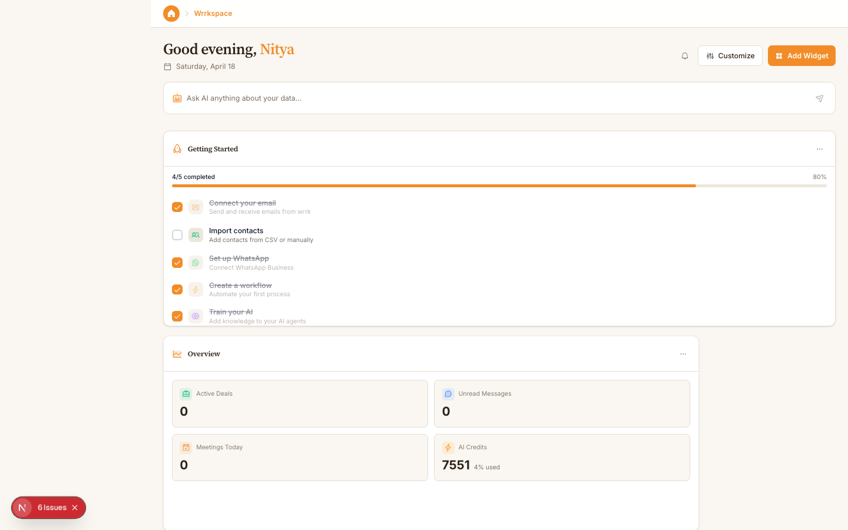This screenshot has width=848, height=530.
Task: Open Overview widget more options menu
Action: [x=683, y=354]
